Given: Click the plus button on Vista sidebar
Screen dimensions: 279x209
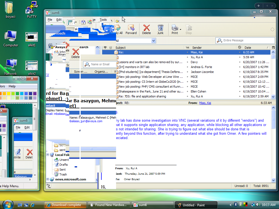Looking at the screenshot, I should (259, 6).
